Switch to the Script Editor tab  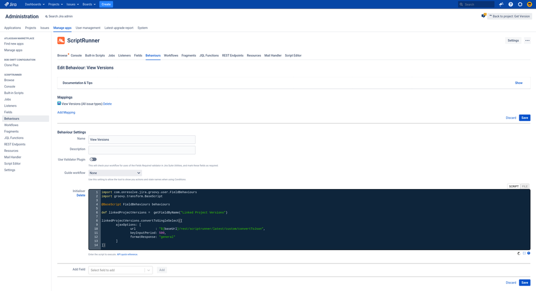(293, 55)
